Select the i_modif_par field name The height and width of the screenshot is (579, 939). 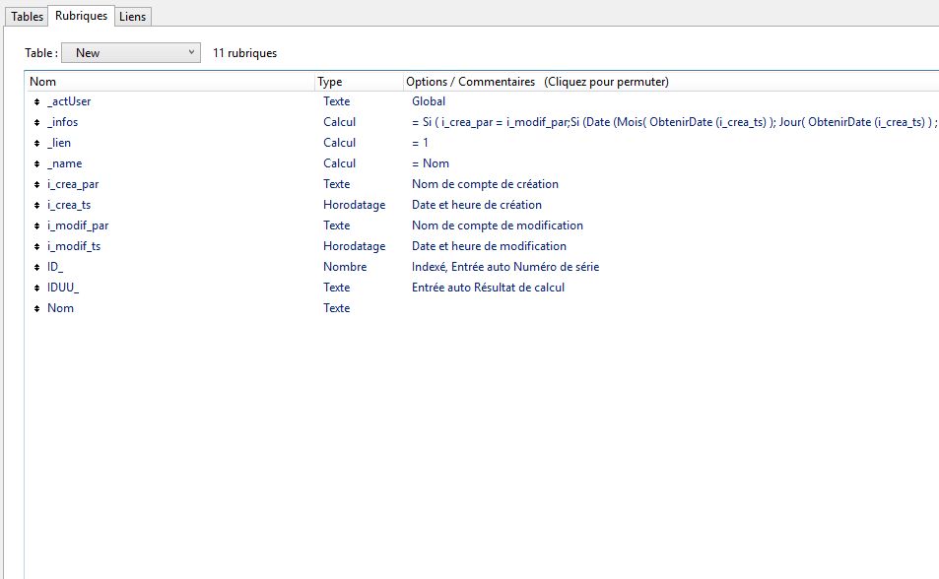pyautogui.click(x=78, y=225)
